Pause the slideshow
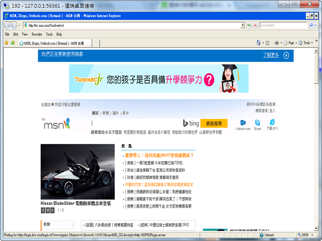This screenshot has height=241, width=322. [x=47, y=210]
